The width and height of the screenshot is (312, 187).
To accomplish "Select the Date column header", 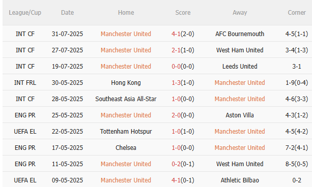I will (67, 13).
